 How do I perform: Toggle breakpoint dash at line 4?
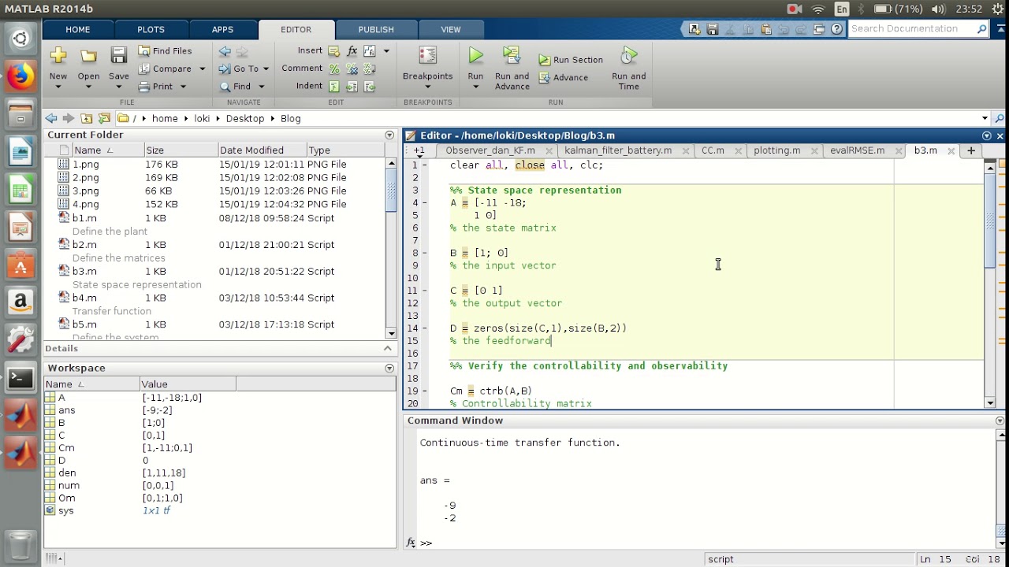click(x=424, y=202)
